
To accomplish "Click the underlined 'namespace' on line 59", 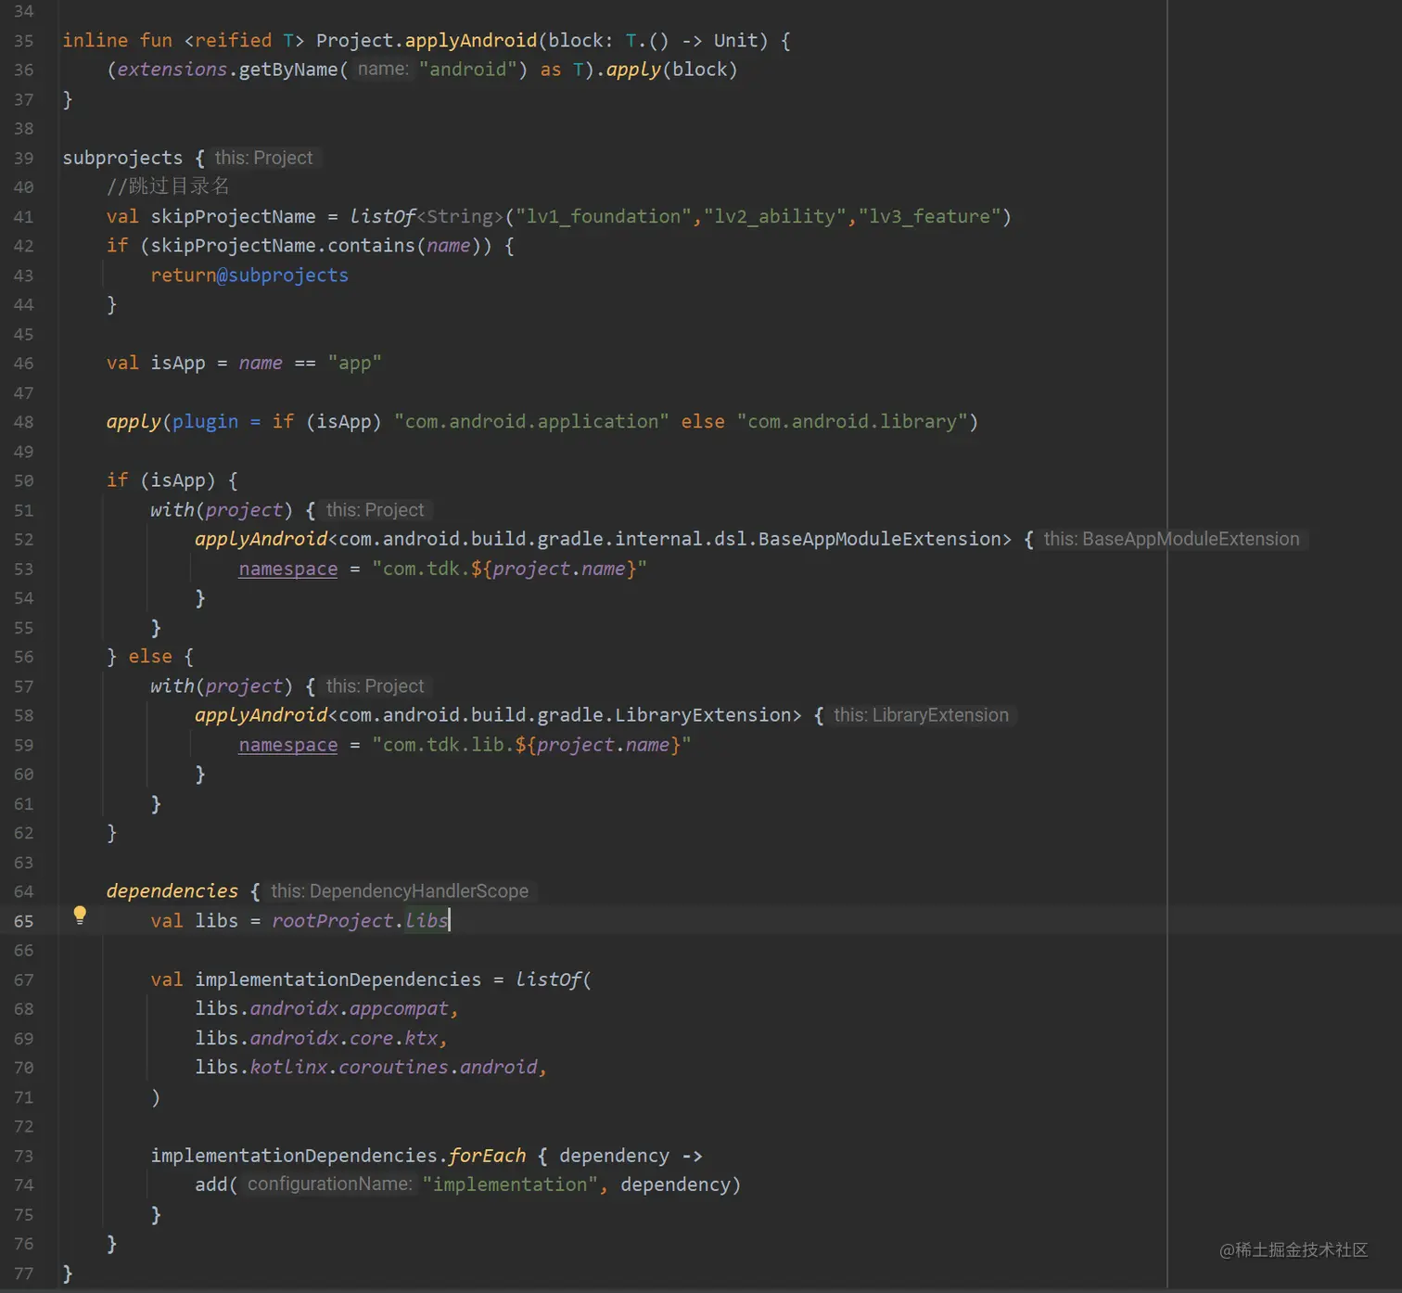I will point(288,746).
